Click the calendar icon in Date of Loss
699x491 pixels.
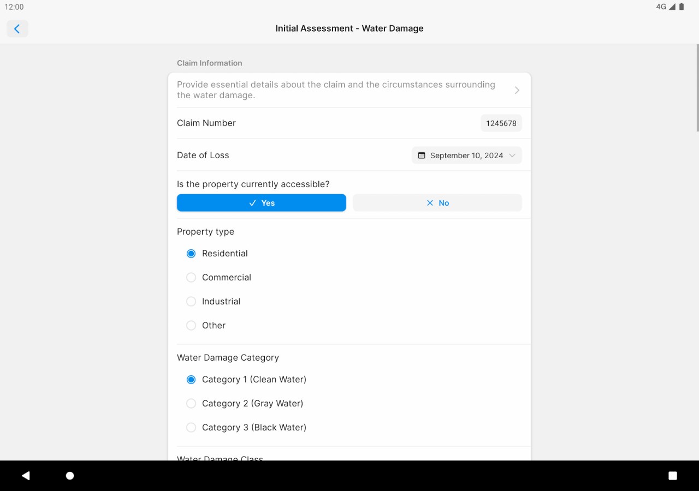click(x=421, y=155)
